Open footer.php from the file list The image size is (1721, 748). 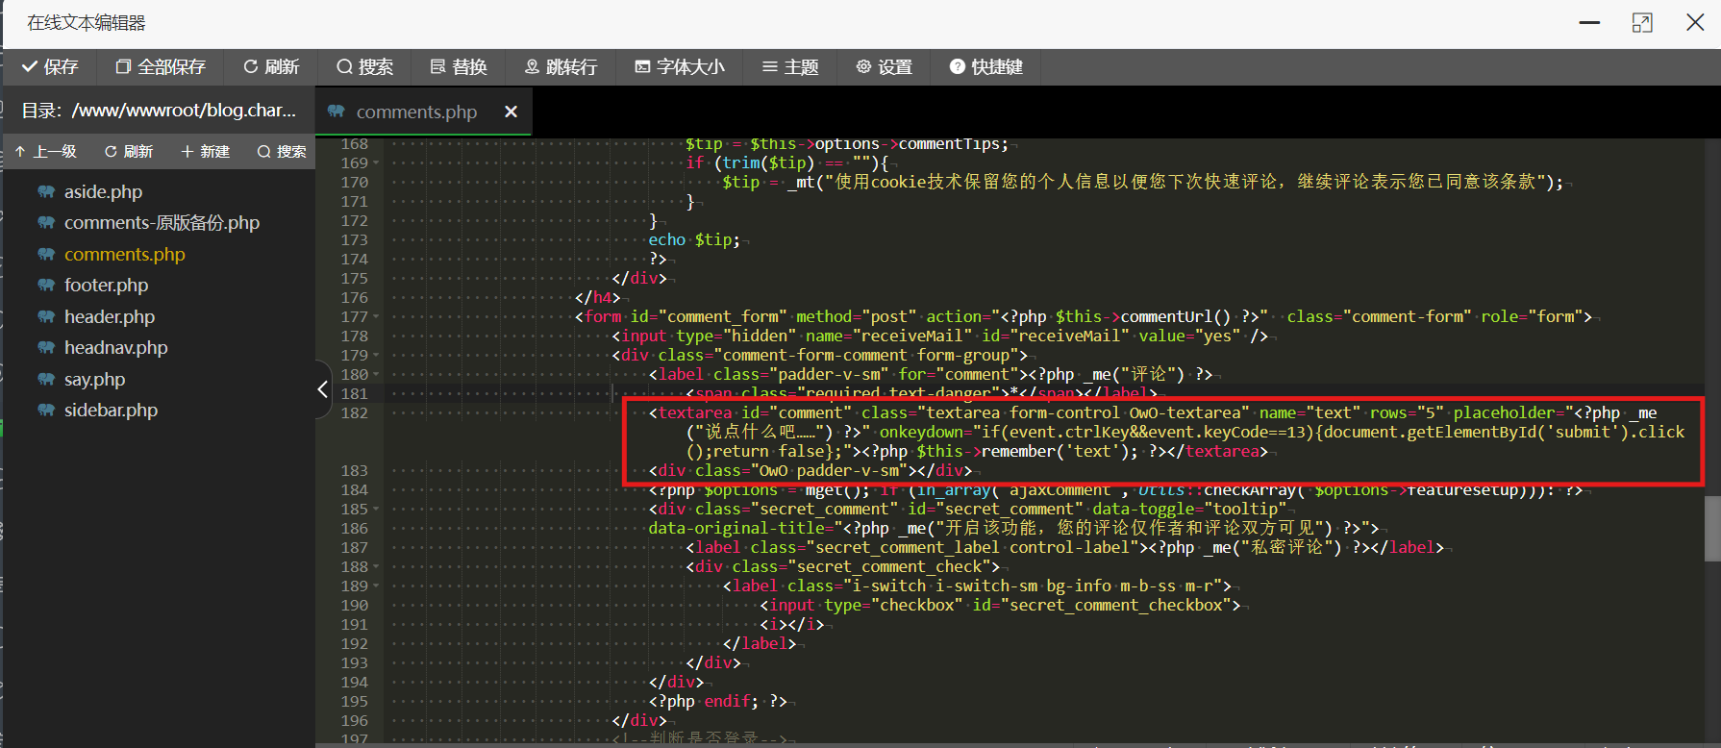click(106, 286)
